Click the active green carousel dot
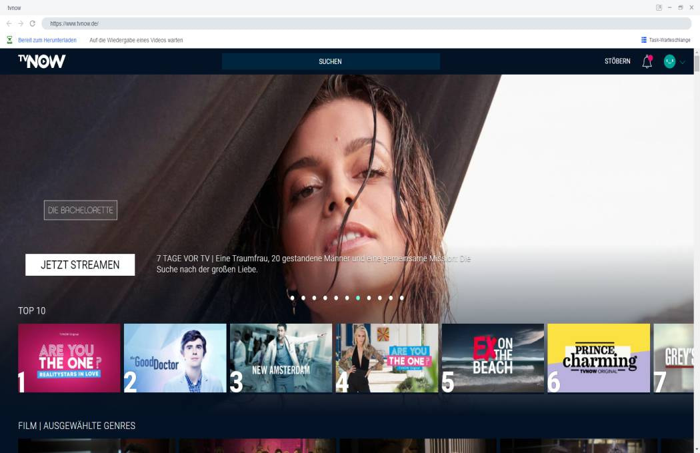Viewport: 700px width, 453px height. pyautogui.click(x=358, y=298)
